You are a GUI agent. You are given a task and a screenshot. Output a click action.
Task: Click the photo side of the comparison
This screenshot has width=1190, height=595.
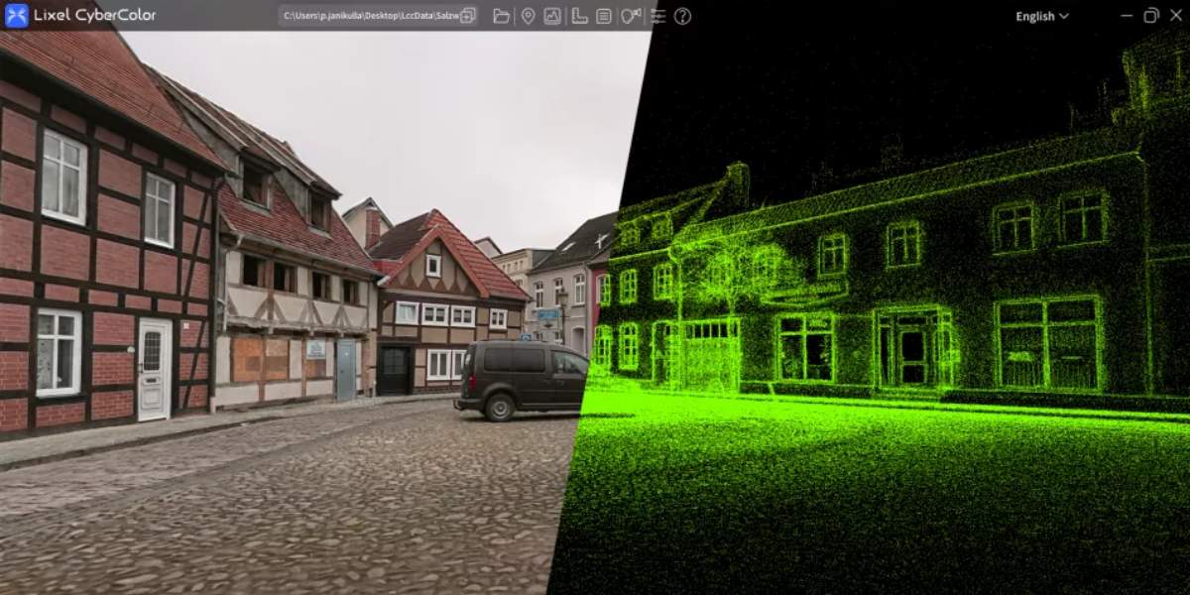tap(248, 297)
